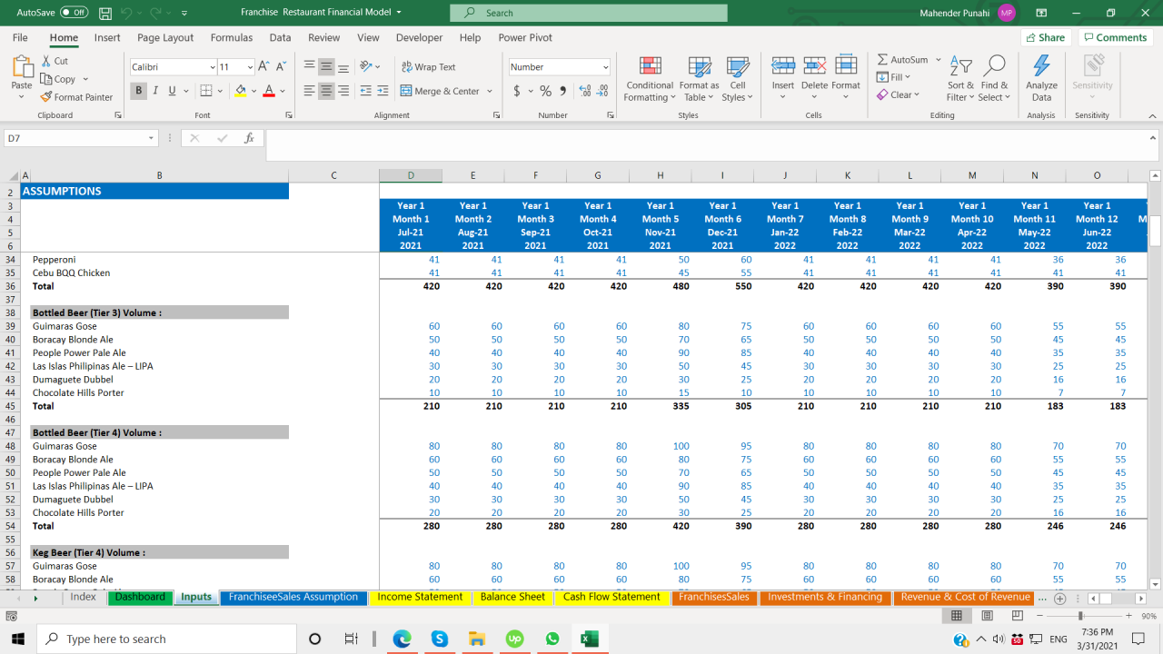
Task: Toggle Wrap Text
Action: pos(429,67)
